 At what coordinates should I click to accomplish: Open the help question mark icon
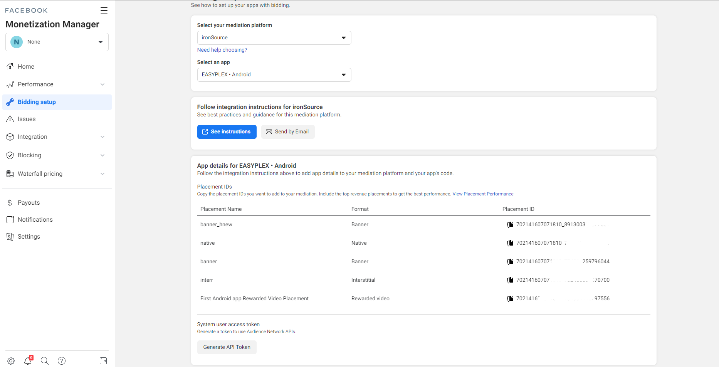coord(62,361)
